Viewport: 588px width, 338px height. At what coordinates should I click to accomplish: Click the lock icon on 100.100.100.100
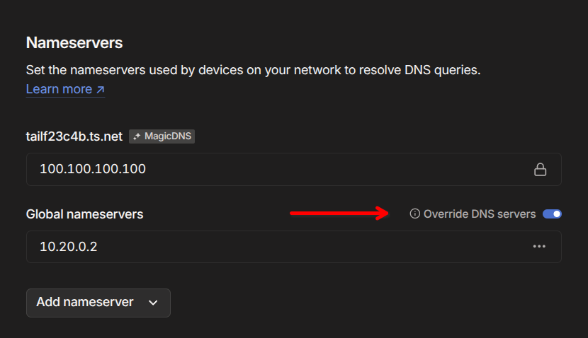pos(540,170)
